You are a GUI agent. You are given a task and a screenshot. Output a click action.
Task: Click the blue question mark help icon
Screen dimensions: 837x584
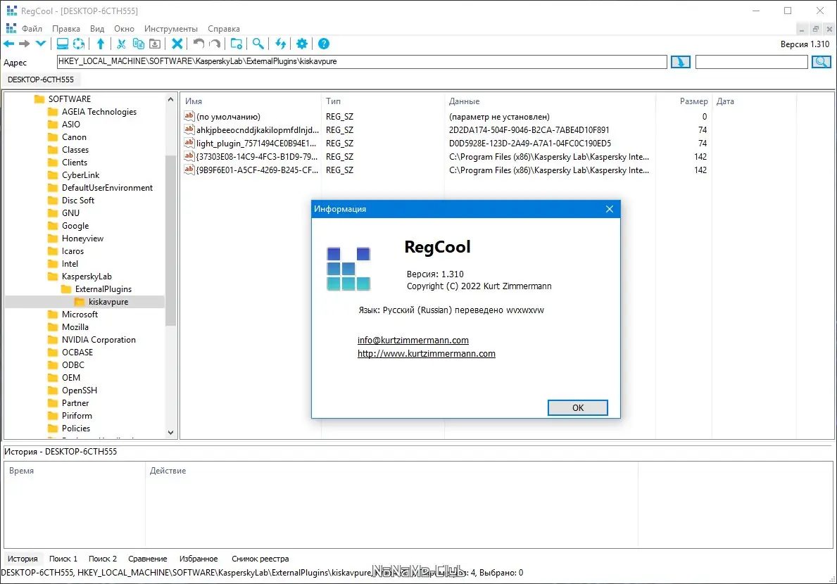[x=324, y=44]
